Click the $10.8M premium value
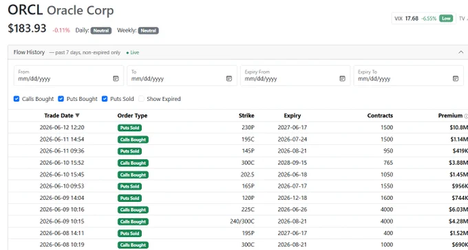The width and height of the screenshot is (468, 250). tap(459, 128)
